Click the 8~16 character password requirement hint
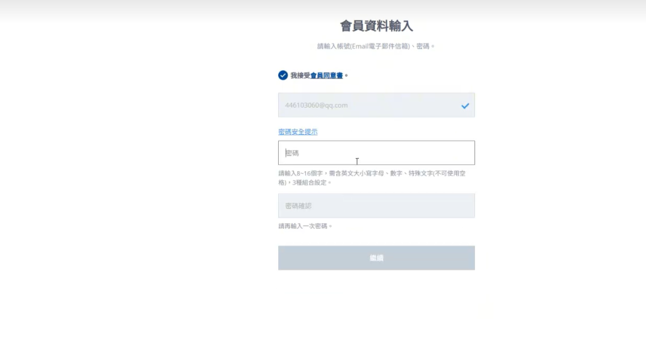 375,173
